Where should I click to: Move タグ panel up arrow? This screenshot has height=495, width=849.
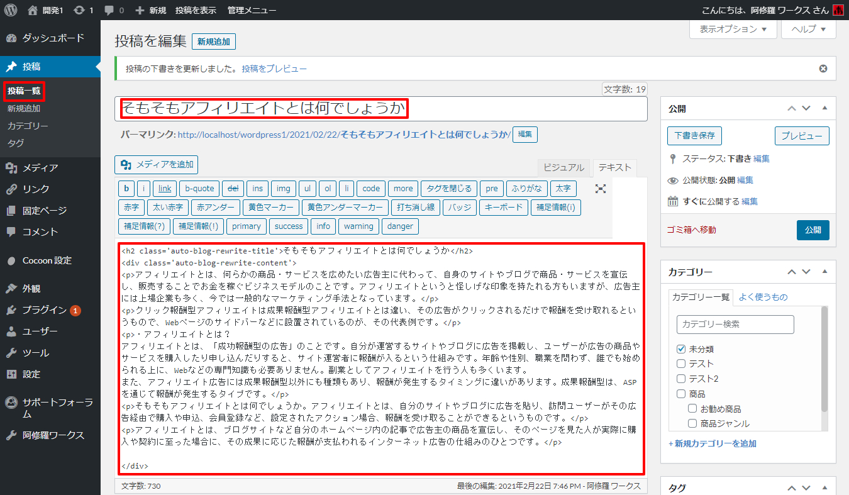pos(792,487)
